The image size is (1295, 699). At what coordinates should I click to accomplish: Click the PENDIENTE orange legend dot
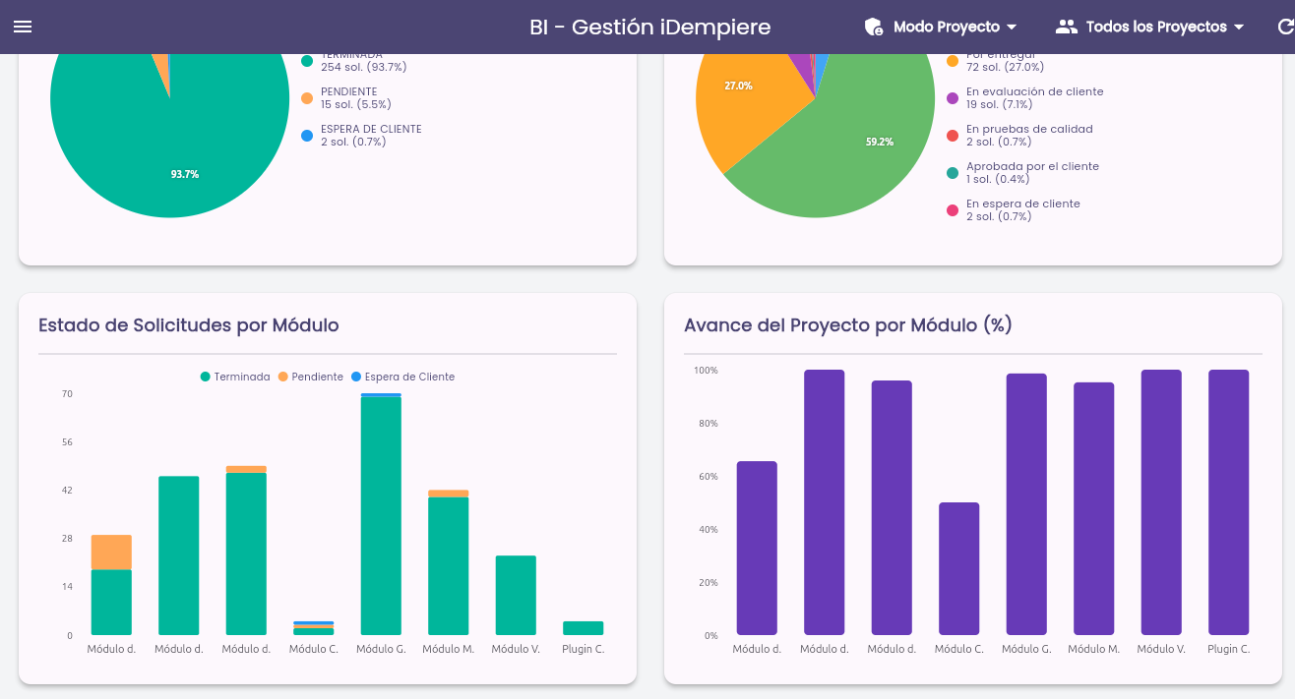point(307,98)
